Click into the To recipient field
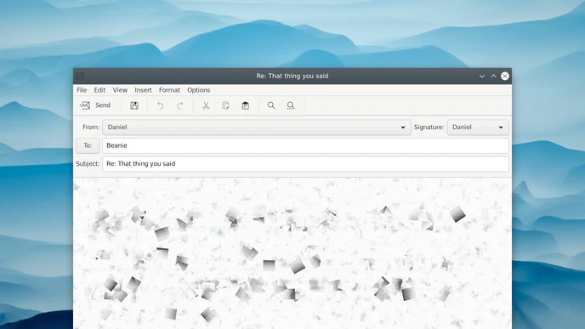Image resolution: width=585 pixels, height=329 pixels. [305, 145]
